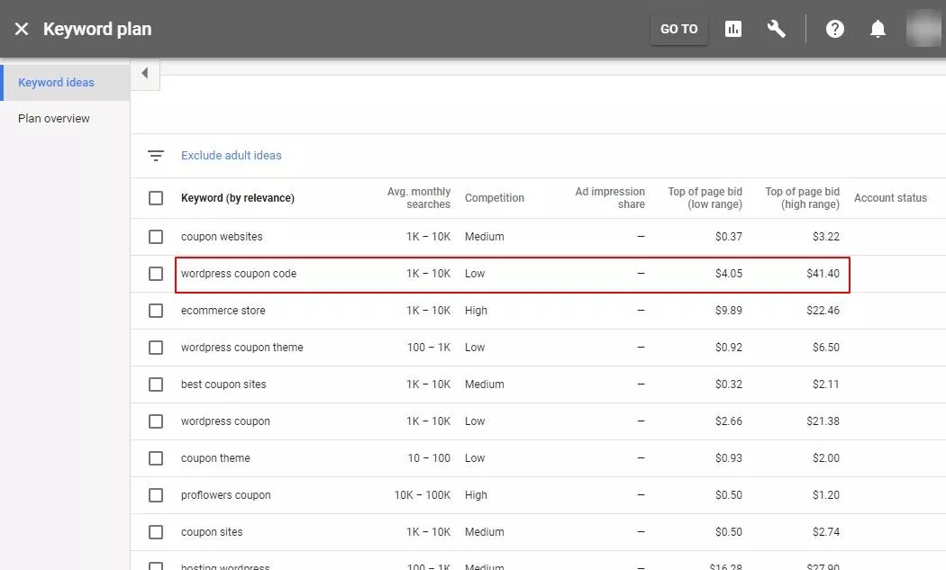The height and width of the screenshot is (570, 946).
Task: Open the help question mark icon
Action: point(835,29)
